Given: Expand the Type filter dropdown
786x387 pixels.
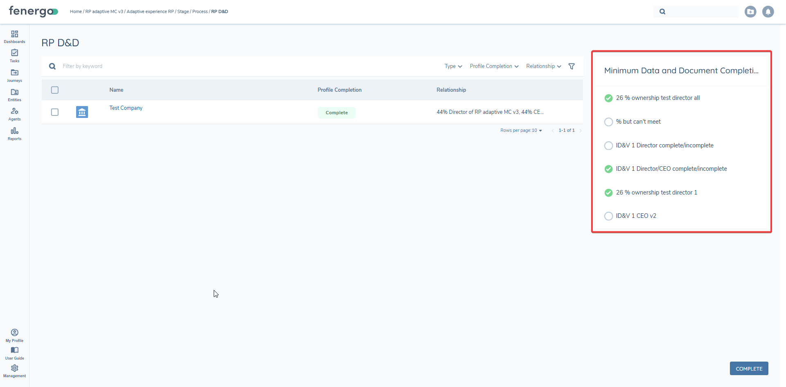Looking at the screenshot, I should 453,66.
